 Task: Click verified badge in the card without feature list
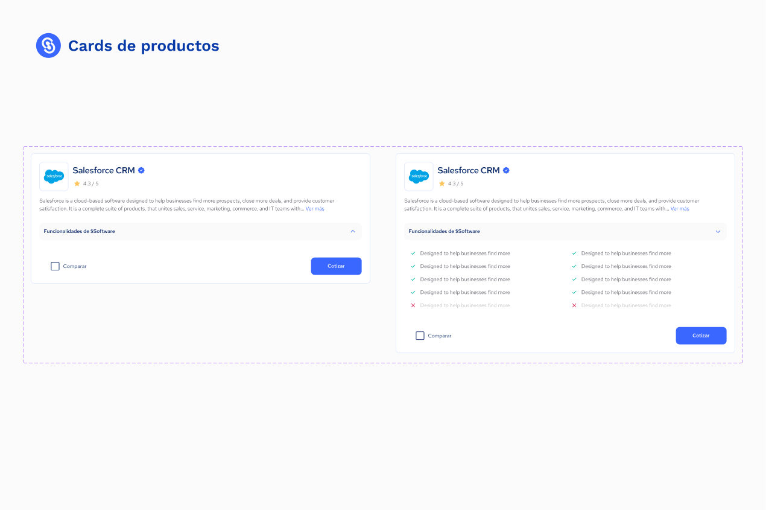(141, 170)
